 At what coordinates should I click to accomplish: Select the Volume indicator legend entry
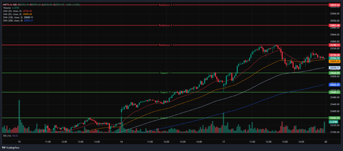pos(7,8)
